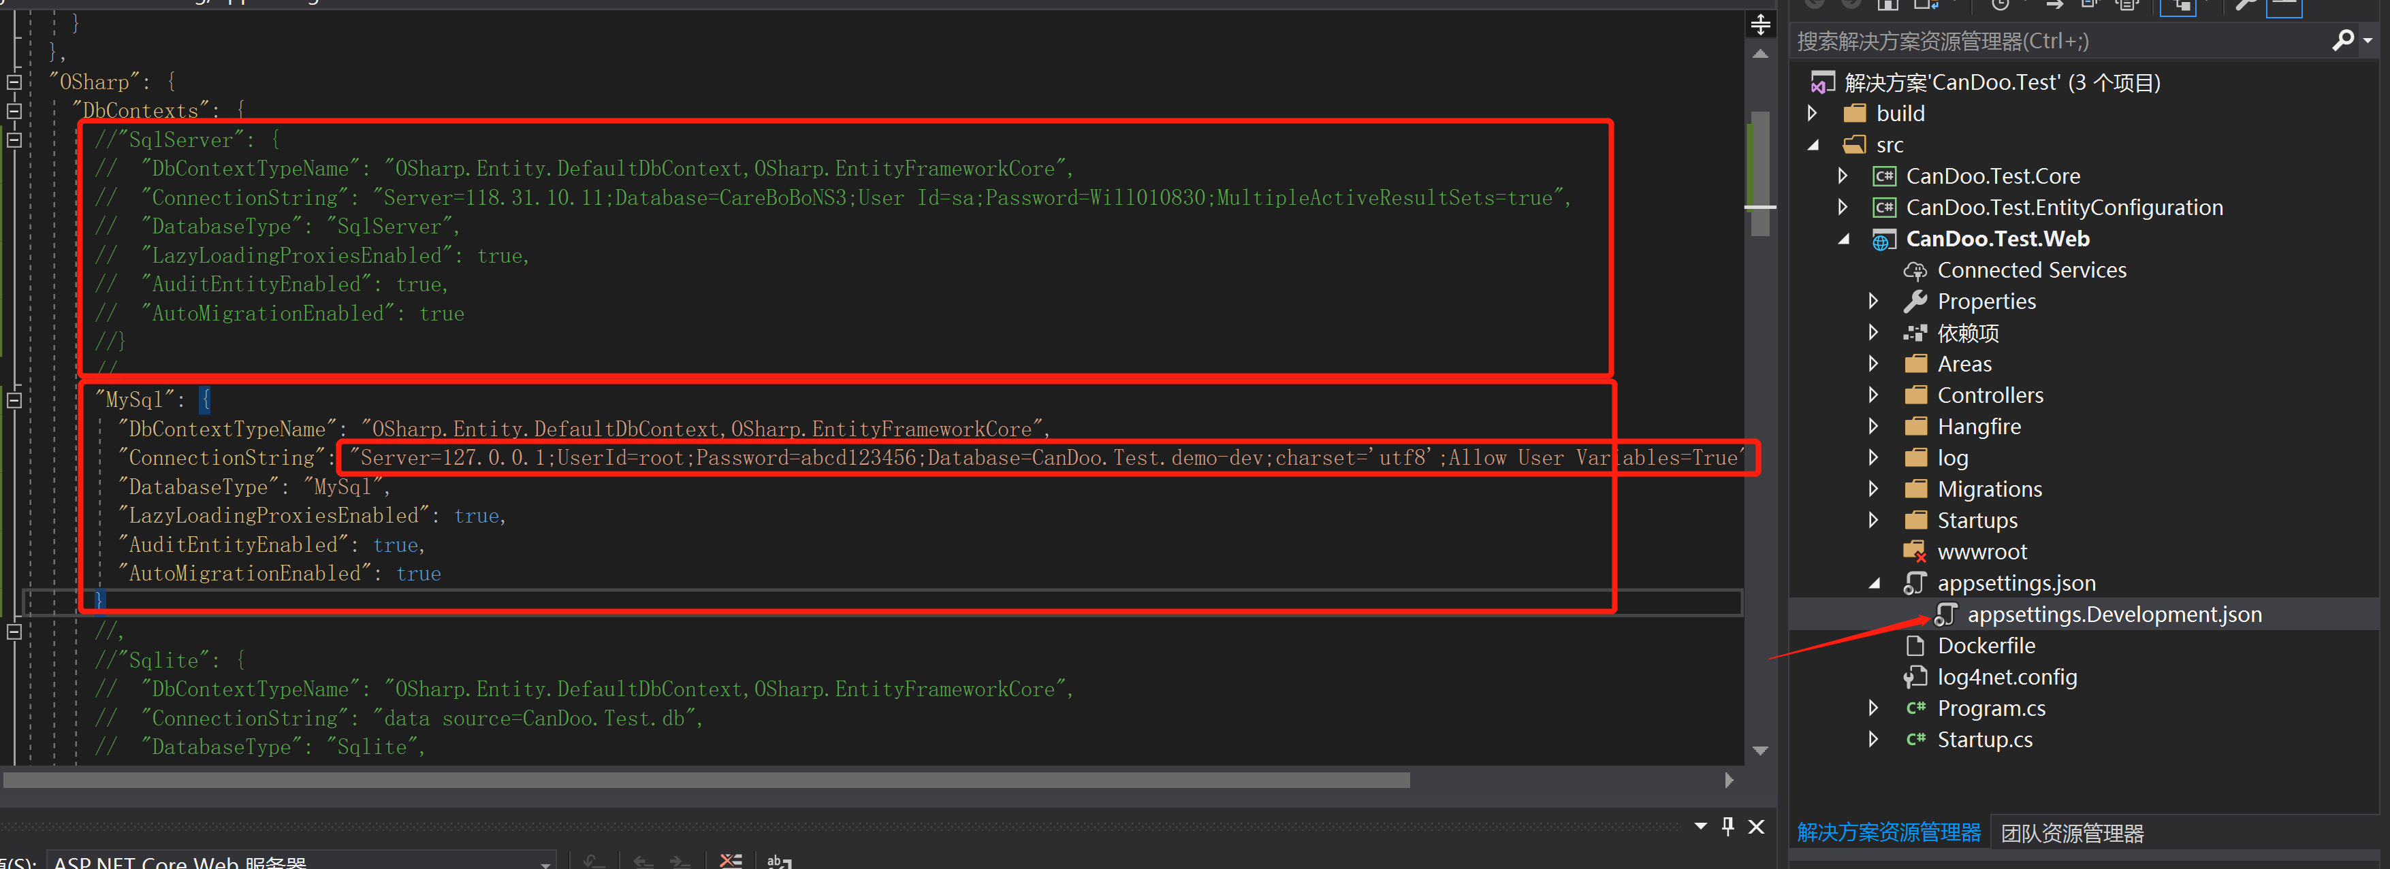The image size is (2390, 869).
Task: Collapse the appsettings.json node arrow
Action: coord(1874,583)
